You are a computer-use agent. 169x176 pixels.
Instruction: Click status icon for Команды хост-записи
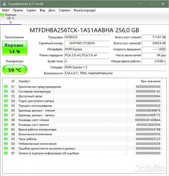(6, 125)
